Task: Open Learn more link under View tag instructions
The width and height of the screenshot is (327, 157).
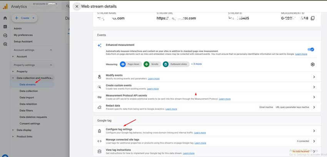Action: point(189,153)
